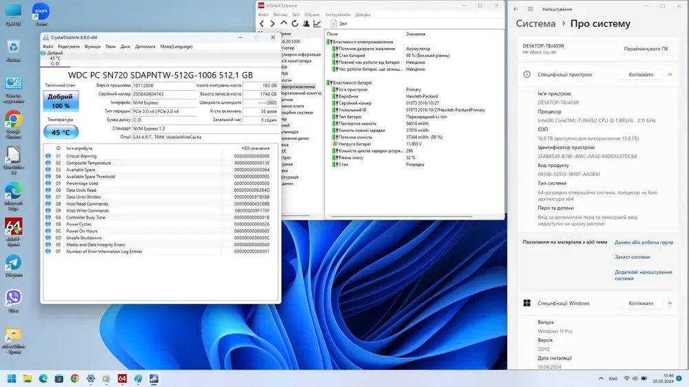Click the blue Добрий 100 % health status box
This screenshot has height=387, width=689.
pyautogui.click(x=61, y=102)
